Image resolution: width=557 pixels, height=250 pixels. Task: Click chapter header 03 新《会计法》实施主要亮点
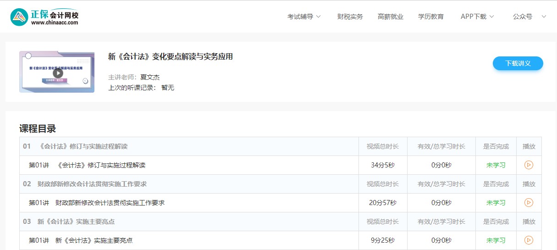(x=69, y=222)
